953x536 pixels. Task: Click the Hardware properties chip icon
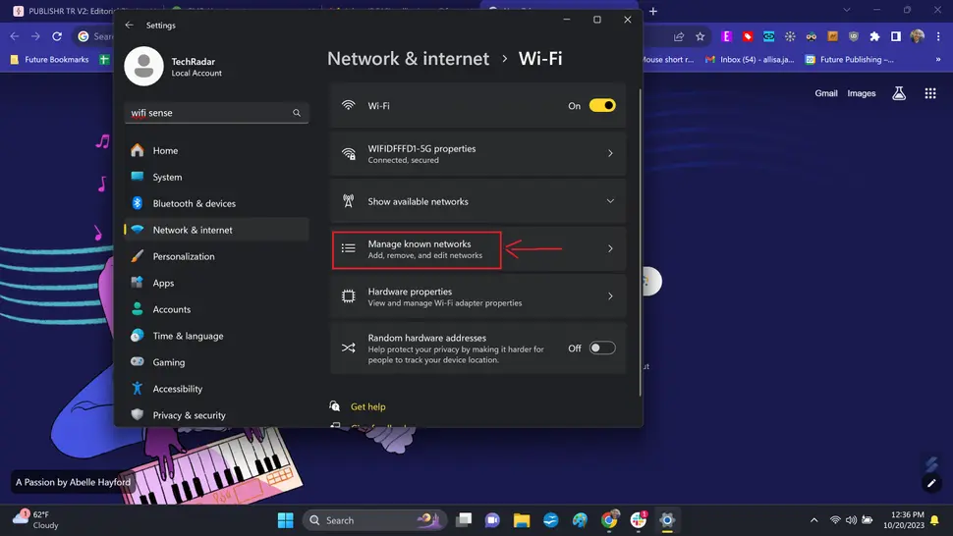point(348,296)
